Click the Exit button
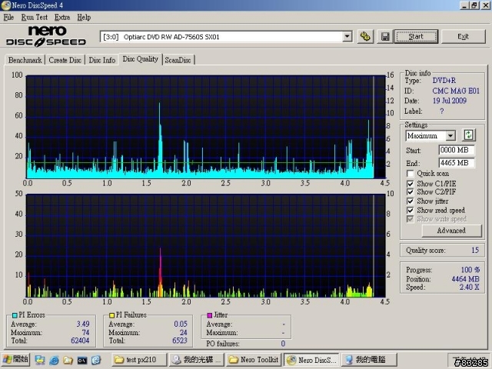Image resolution: width=492 pixels, height=369 pixels. click(463, 37)
